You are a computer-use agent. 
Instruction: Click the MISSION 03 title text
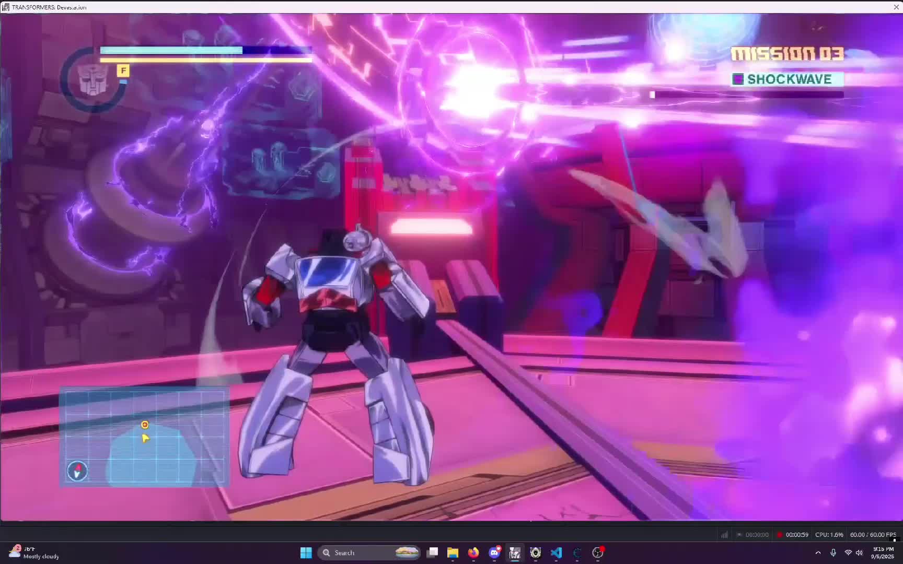[x=787, y=54]
